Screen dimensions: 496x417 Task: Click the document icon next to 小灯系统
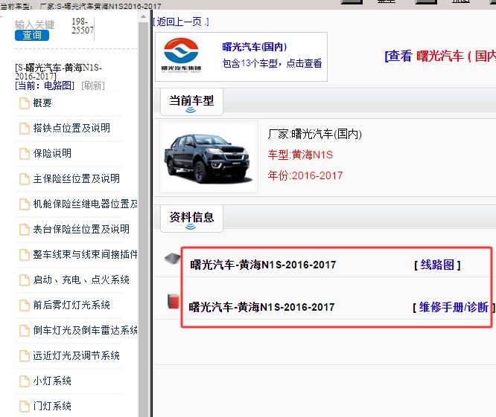[x=25, y=381]
